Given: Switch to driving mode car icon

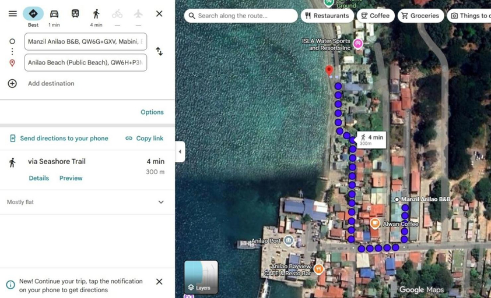Looking at the screenshot, I should click(x=54, y=14).
